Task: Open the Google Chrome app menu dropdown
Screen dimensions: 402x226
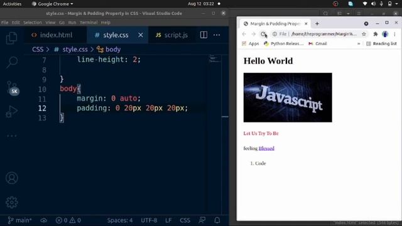Action: pyautogui.click(x=52, y=4)
